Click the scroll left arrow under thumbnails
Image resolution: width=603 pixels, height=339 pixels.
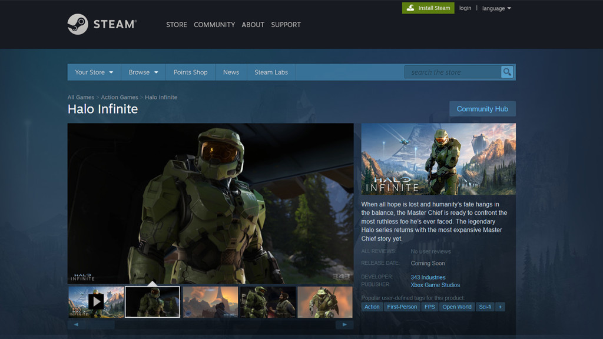click(75, 324)
